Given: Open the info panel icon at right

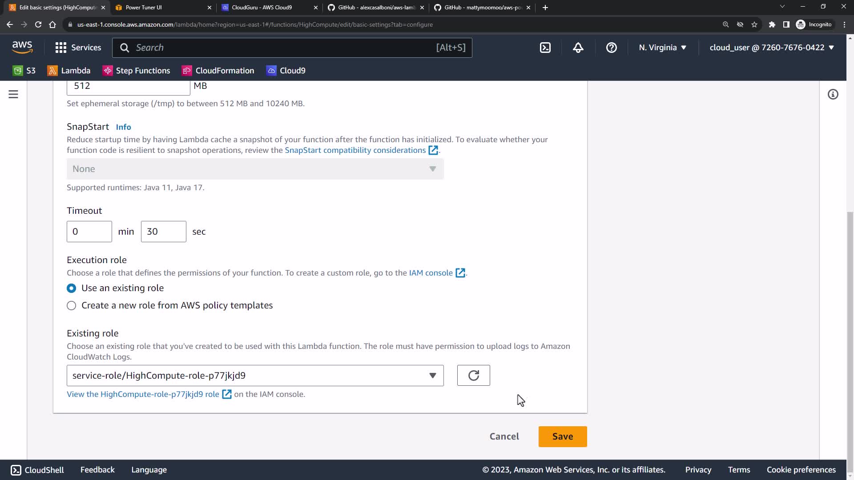Looking at the screenshot, I should (833, 94).
